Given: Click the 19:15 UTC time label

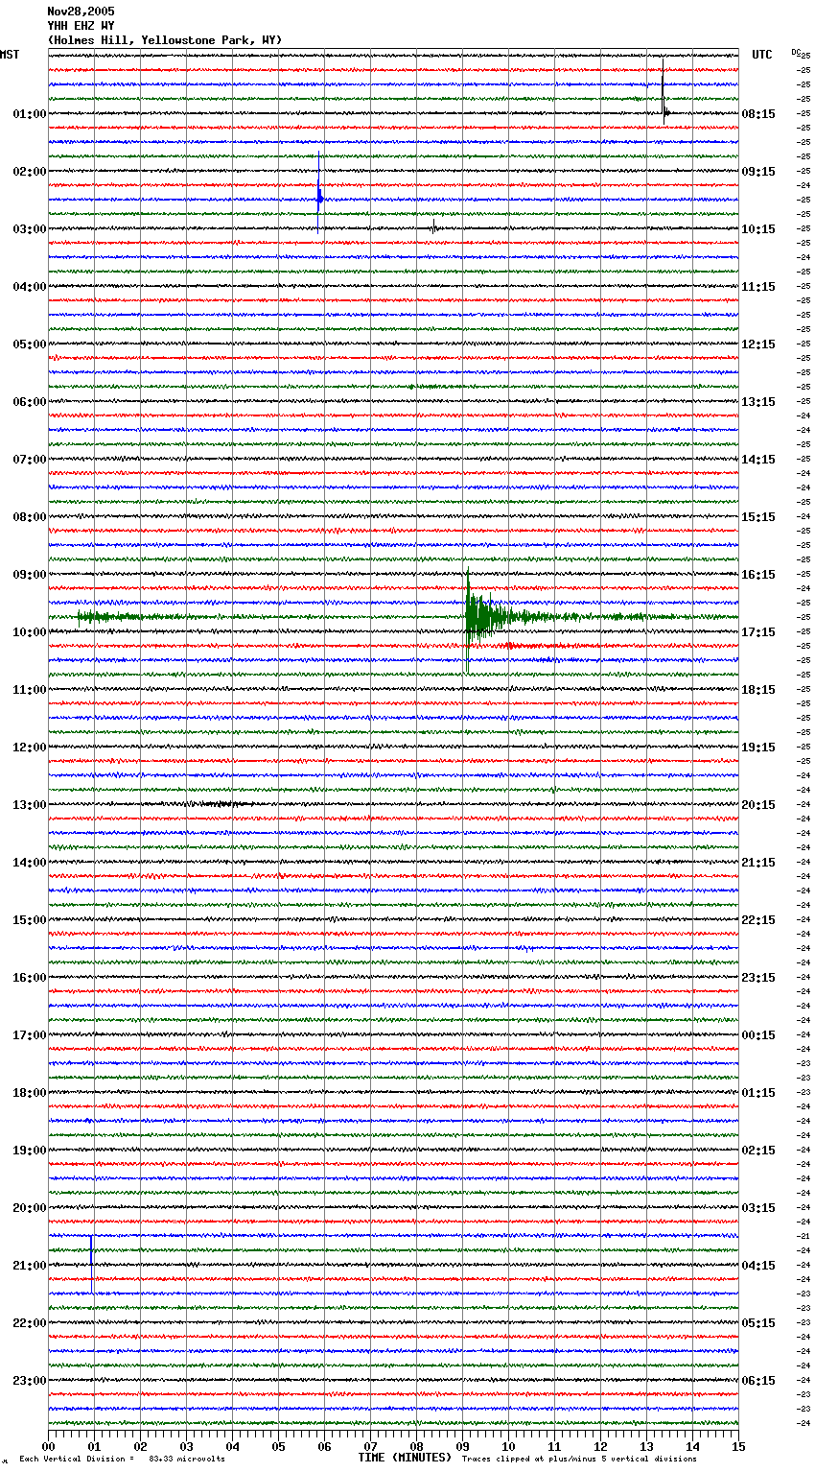Looking at the screenshot, I should 758,748.
